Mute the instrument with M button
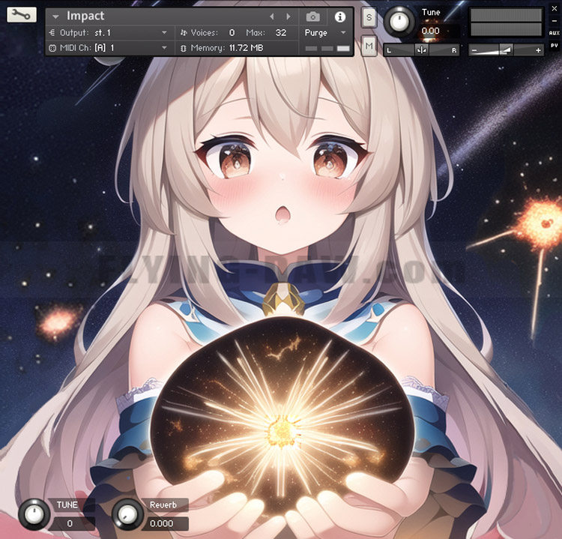The image size is (562, 539). [369, 46]
